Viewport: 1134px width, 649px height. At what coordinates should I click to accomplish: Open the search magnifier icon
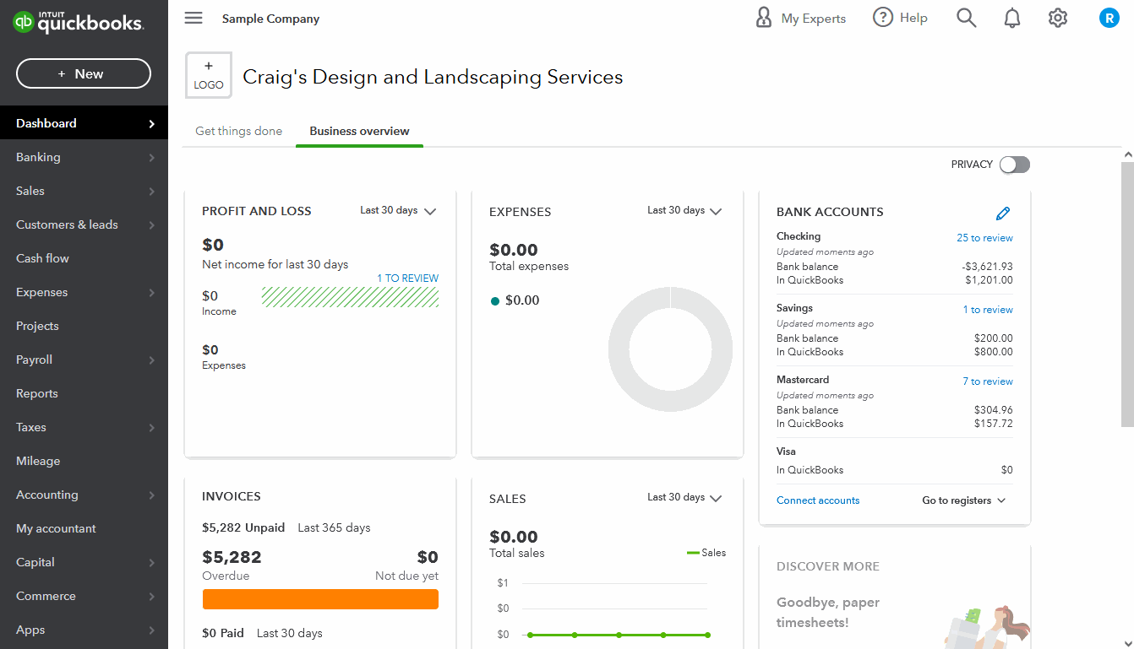[x=966, y=18]
